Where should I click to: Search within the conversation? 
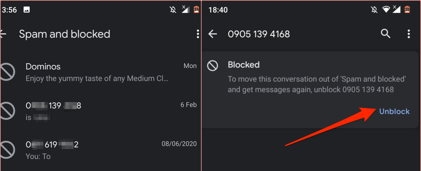(x=385, y=33)
